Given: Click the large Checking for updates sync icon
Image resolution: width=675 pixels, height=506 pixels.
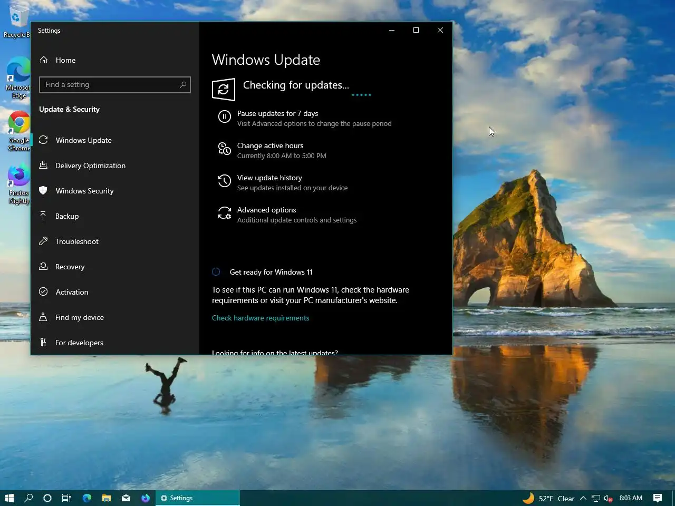Looking at the screenshot, I should (x=224, y=90).
